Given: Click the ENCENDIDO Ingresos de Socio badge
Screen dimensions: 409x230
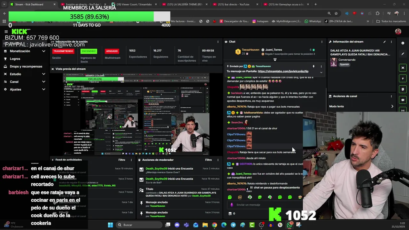Looking at the screenshot, I should 89,51.
